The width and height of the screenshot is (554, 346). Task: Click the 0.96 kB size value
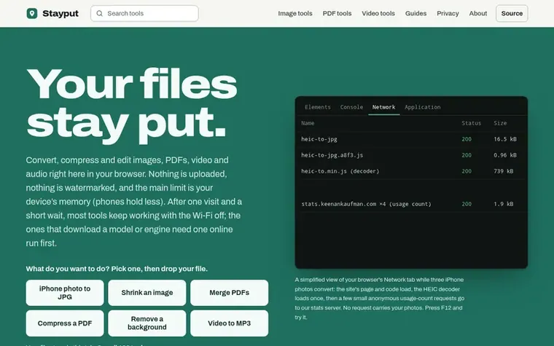point(505,155)
